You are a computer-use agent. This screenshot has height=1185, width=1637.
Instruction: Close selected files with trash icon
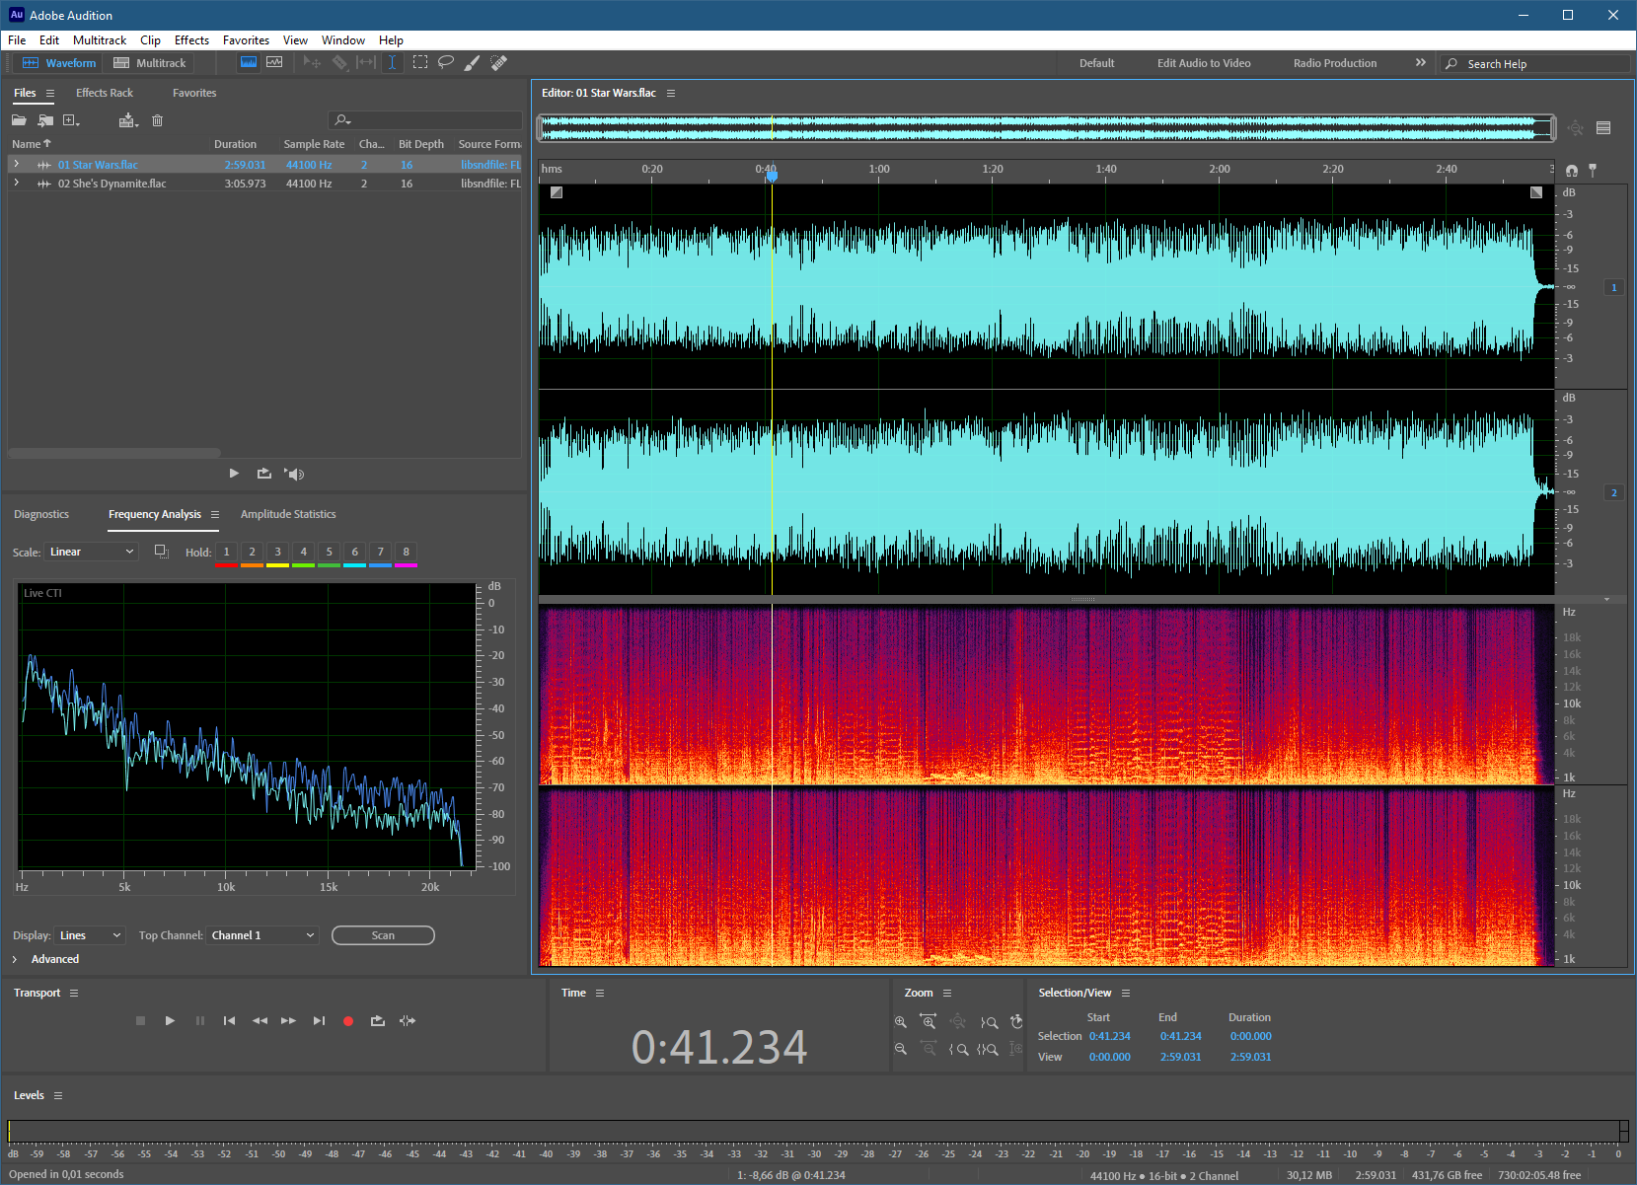point(157,120)
